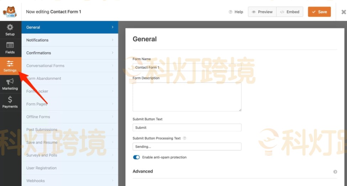Click the orange Save button
The height and width of the screenshot is (186, 347).
[319, 12]
